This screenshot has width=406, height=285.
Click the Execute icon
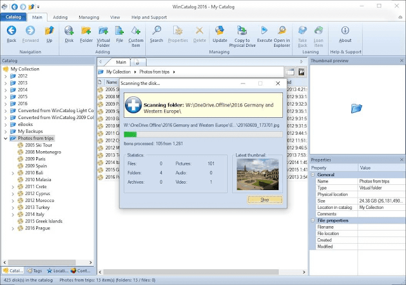pos(264,30)
